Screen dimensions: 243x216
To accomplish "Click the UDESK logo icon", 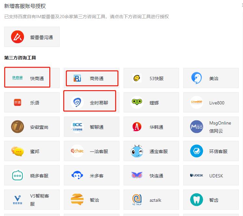I will click(197, 175).
